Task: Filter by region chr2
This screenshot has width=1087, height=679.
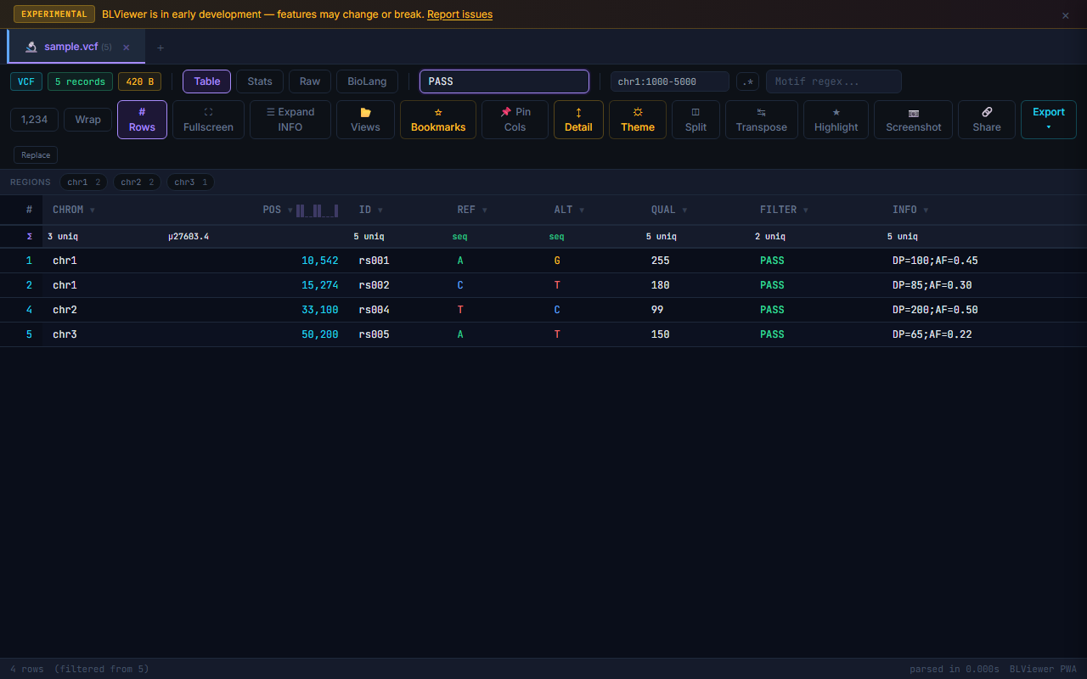Action: coord(137,182)
